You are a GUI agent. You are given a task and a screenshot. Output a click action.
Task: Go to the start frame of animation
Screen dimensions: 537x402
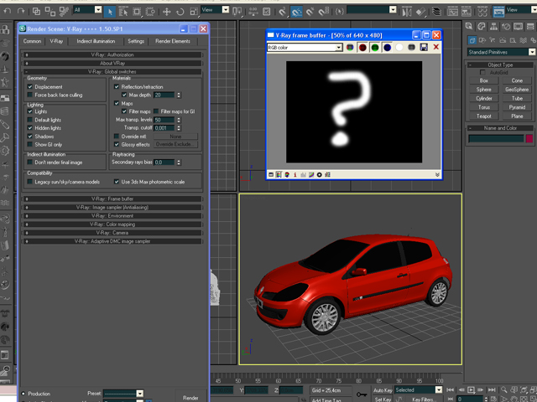coord(451,390)
